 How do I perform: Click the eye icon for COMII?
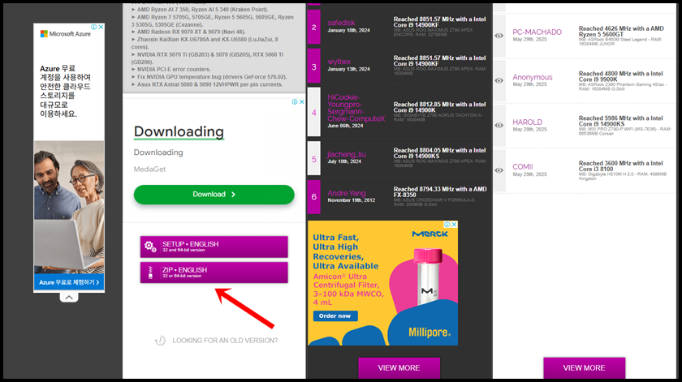tap(499, 170)
